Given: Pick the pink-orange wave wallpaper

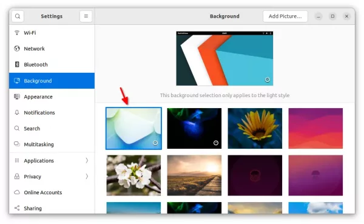Looking at the screenshot, I should (315, 128).
